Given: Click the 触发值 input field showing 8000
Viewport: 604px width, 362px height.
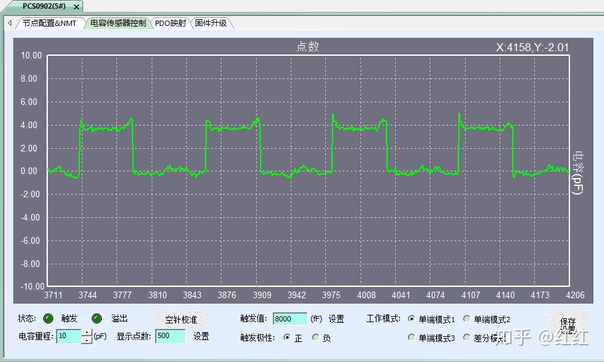Looking at the screenshot, I should coord(289,319).
